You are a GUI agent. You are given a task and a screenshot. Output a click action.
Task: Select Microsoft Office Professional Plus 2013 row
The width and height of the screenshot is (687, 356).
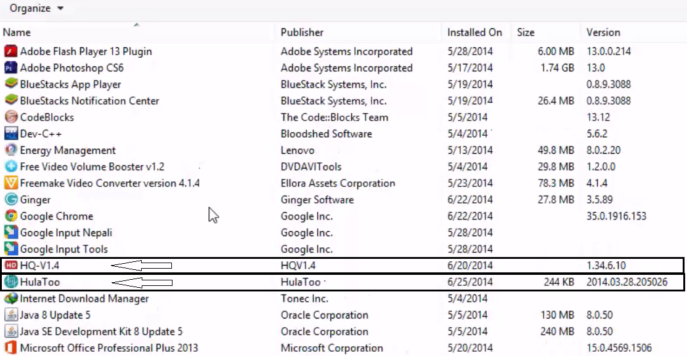coord(109,348)
